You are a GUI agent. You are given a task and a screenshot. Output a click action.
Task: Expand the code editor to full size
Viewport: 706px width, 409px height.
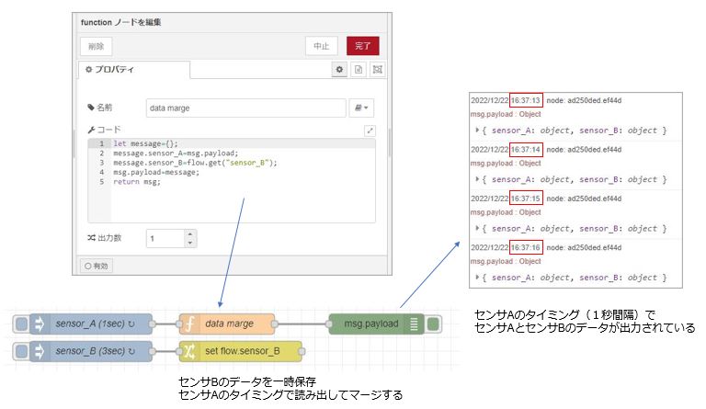pyautogui.click(x=370, y=131)
